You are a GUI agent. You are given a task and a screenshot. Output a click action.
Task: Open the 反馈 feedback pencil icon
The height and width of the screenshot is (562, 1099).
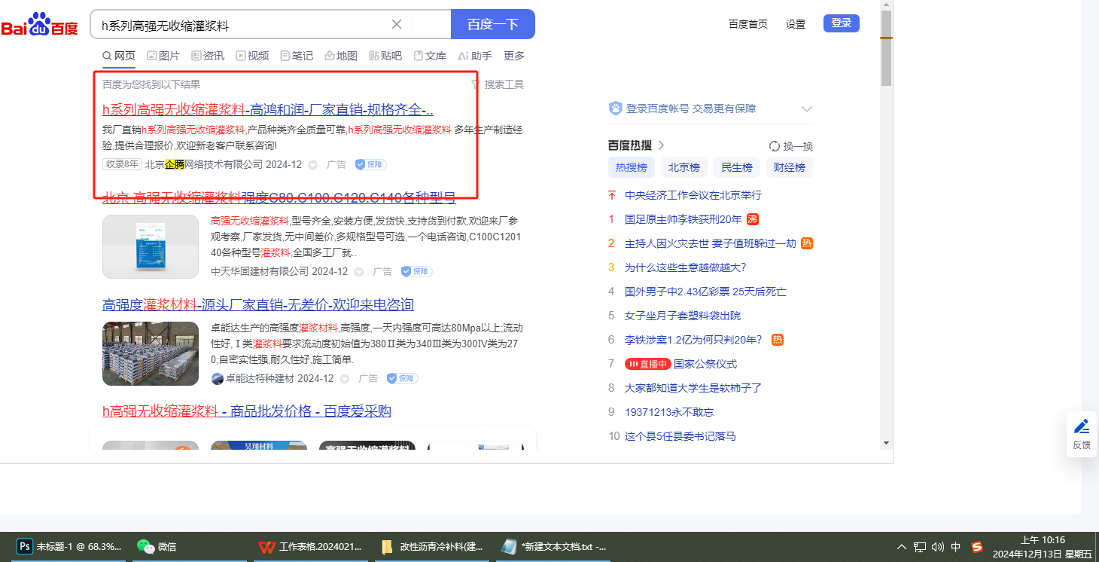(1081, 427)
